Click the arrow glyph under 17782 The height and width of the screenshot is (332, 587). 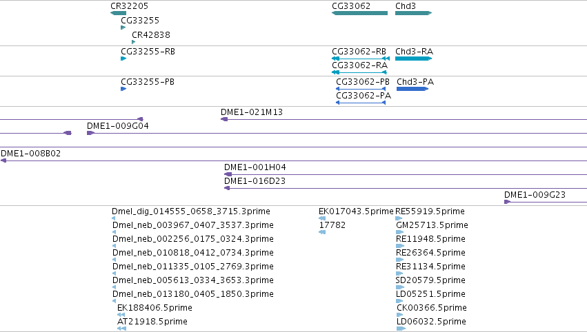pyautogui.click(x=322, y=232)
